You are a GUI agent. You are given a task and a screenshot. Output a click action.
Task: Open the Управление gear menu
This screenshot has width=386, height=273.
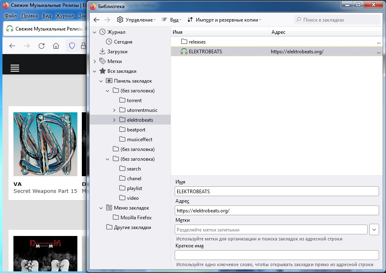pyautogui.click(x=136, y=20)
